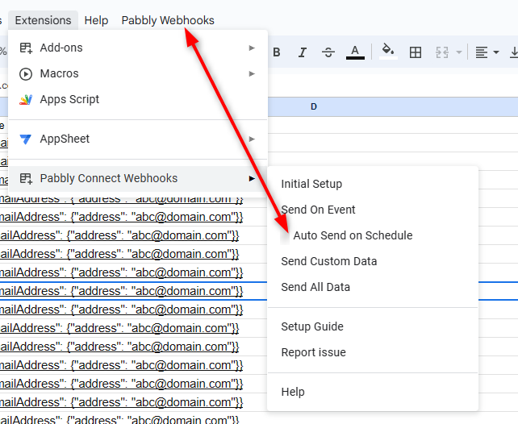518x424 pixels.
Task: Open horizontal align dropdown arrow
Action: tap(496, 52)
